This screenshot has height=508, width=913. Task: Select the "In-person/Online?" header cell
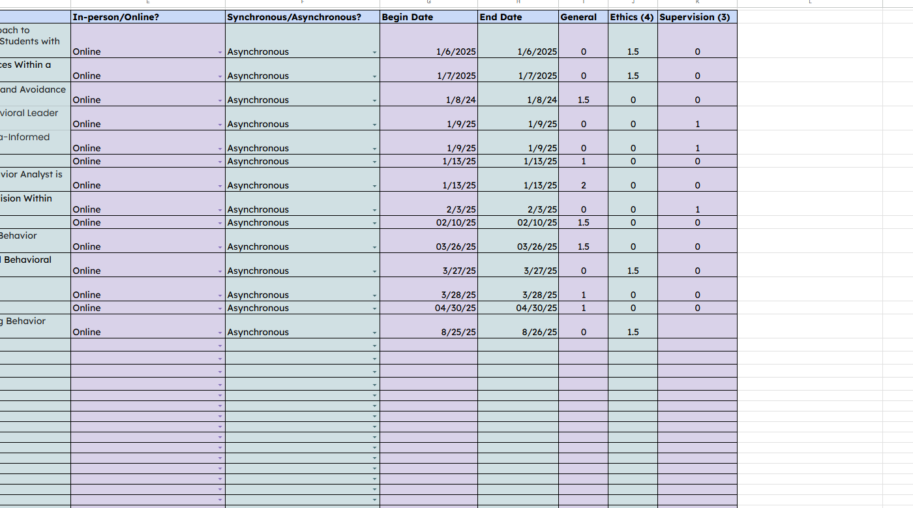point(147,17)
